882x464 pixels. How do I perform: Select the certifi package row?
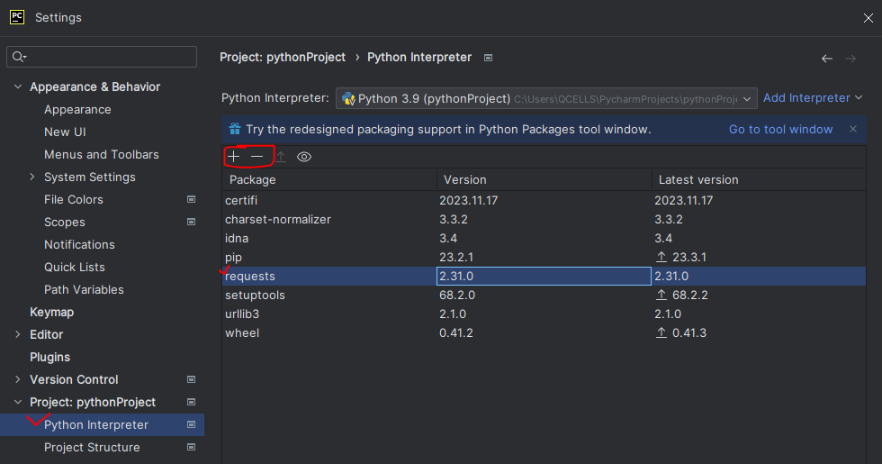544,200
